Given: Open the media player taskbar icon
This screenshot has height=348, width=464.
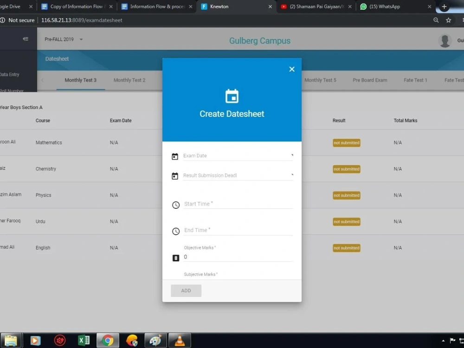Looking at the screenshot, I should click(35, 341).
